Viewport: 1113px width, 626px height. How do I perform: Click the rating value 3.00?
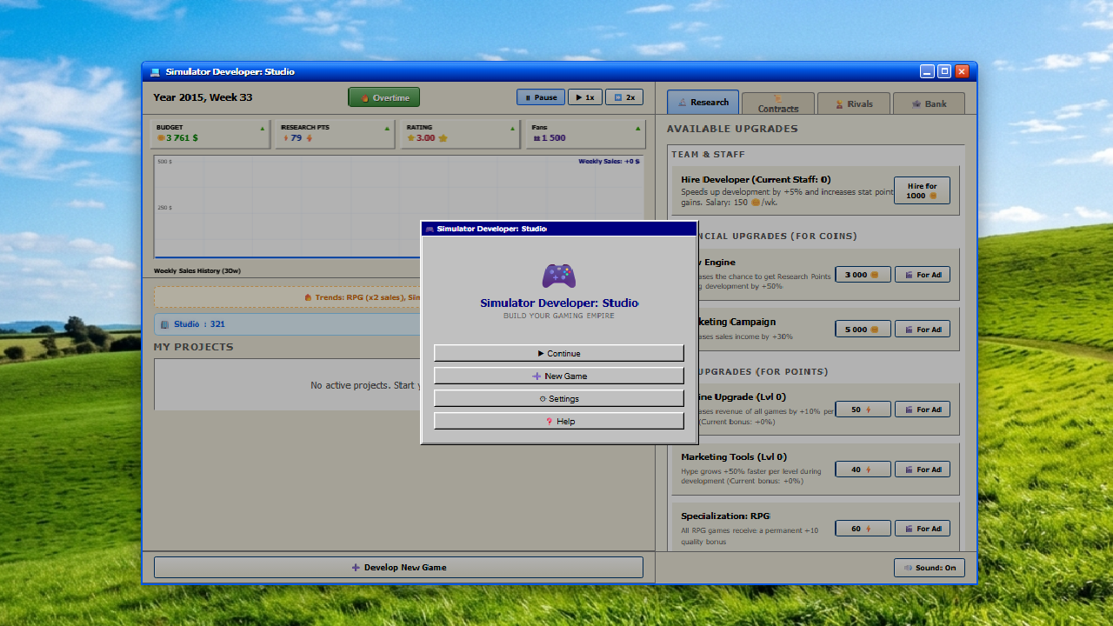coord(425,137)
